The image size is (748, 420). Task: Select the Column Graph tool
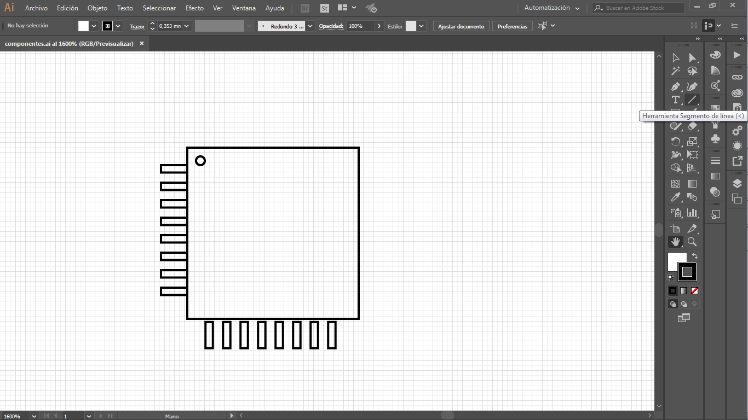(692, 213)
